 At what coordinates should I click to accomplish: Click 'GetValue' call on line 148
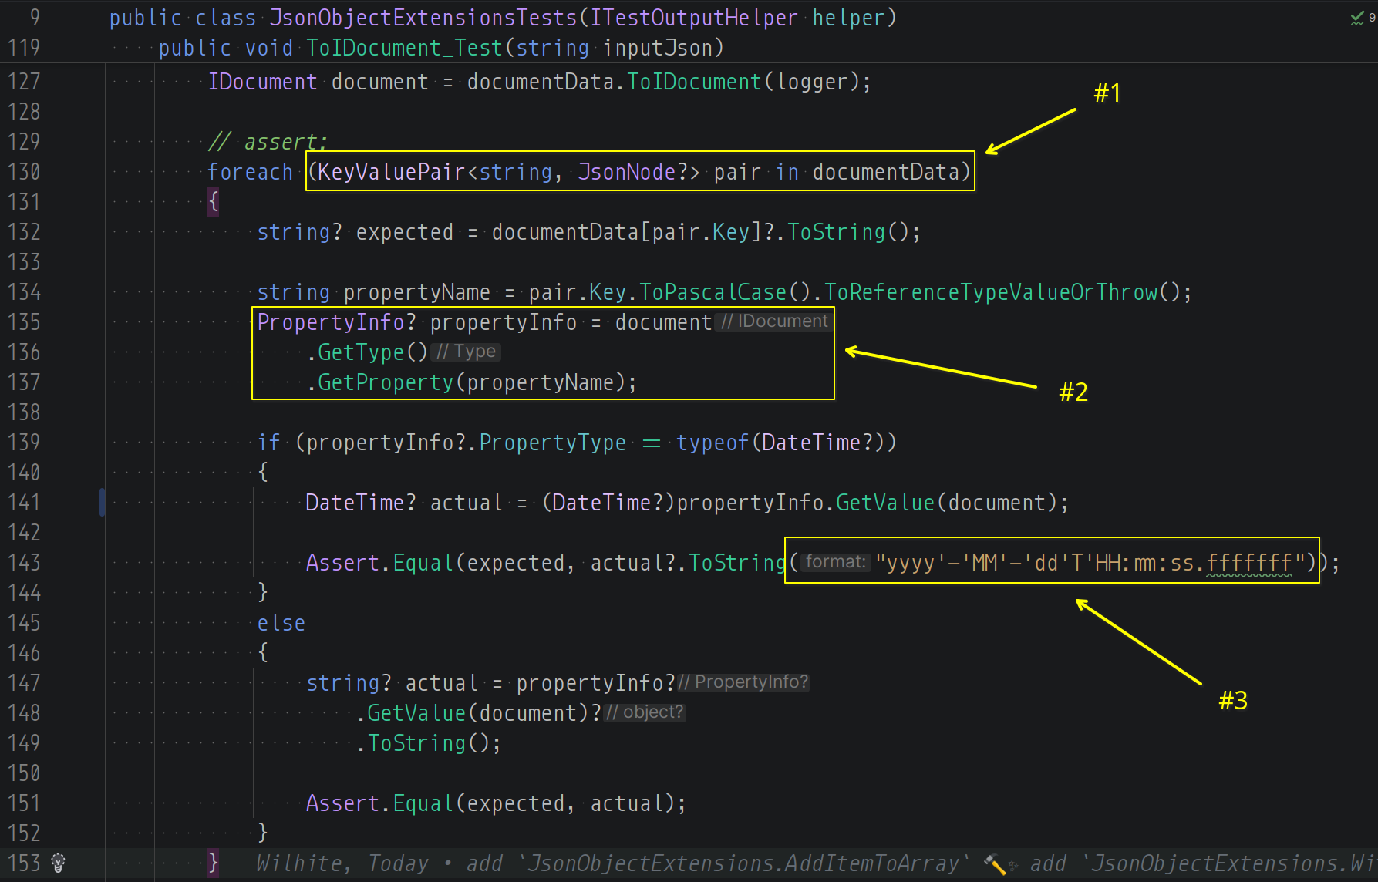pos(416,713)
